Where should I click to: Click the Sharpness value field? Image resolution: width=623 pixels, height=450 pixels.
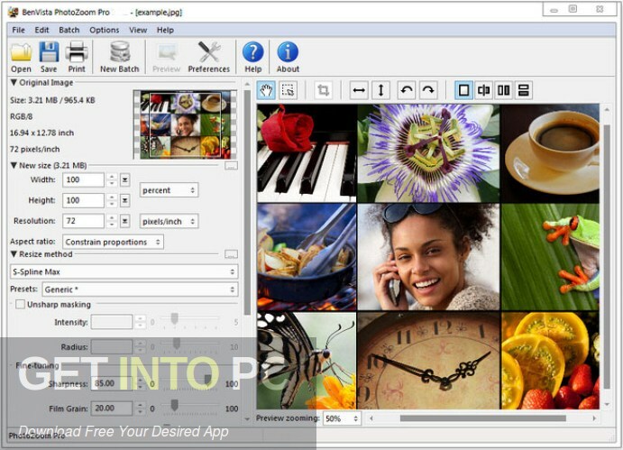[x=112, y=383]
